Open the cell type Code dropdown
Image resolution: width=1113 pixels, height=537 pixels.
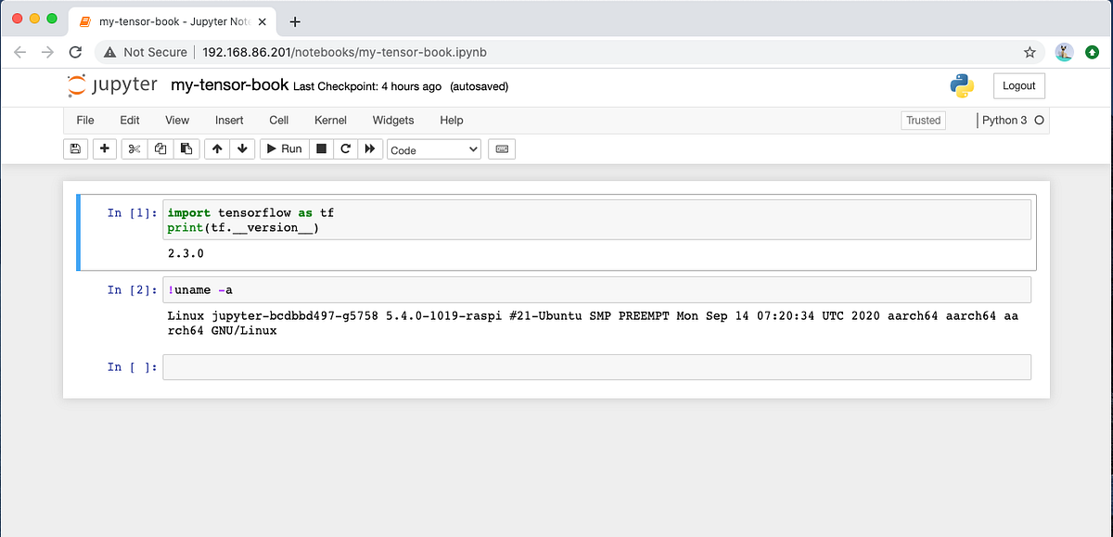(x=433, y=148)
